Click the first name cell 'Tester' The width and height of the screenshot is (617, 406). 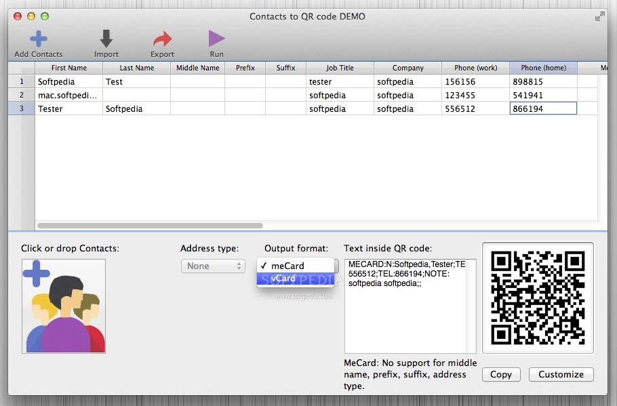pyautogui.click(x=69, y=108)
